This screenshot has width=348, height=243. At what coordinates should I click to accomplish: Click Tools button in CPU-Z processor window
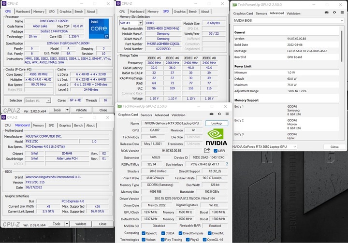(x=57, y=110)
